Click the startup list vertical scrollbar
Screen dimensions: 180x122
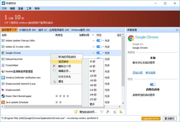123,62
